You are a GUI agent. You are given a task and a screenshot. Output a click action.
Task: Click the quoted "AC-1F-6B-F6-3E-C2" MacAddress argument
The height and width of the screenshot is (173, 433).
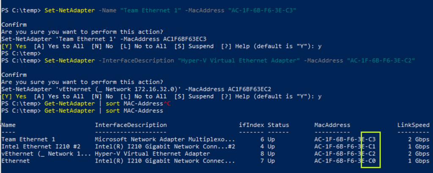[381, 61]
